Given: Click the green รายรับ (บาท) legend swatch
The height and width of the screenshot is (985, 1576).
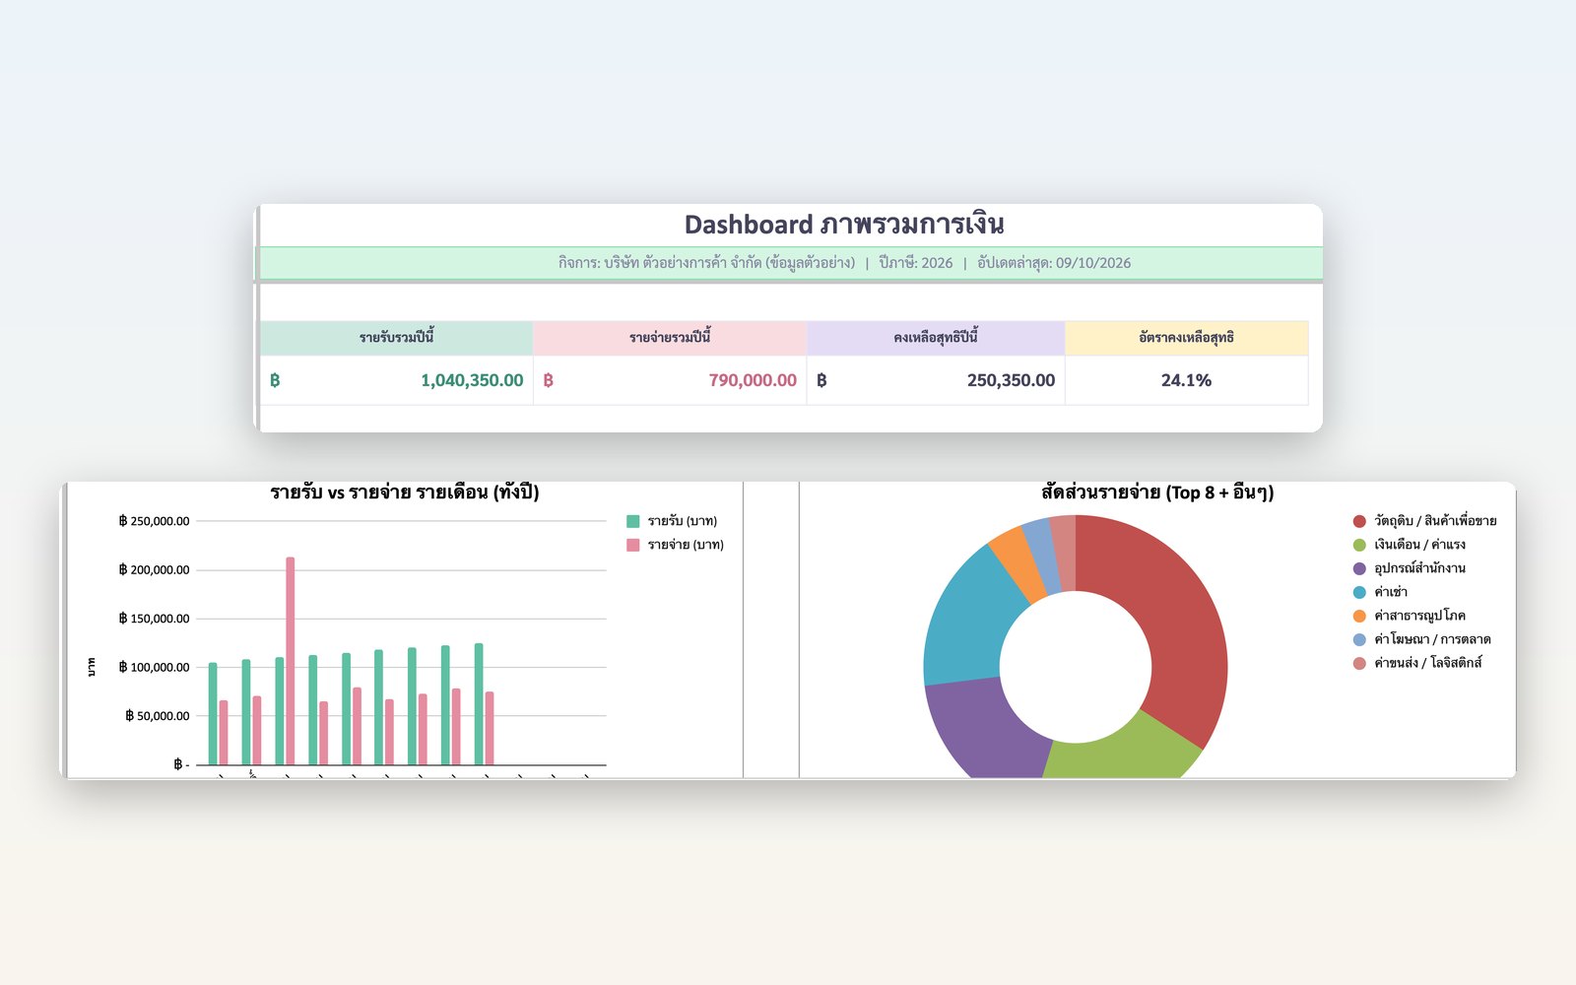Looking at the screenshot, I should [633, 521].
